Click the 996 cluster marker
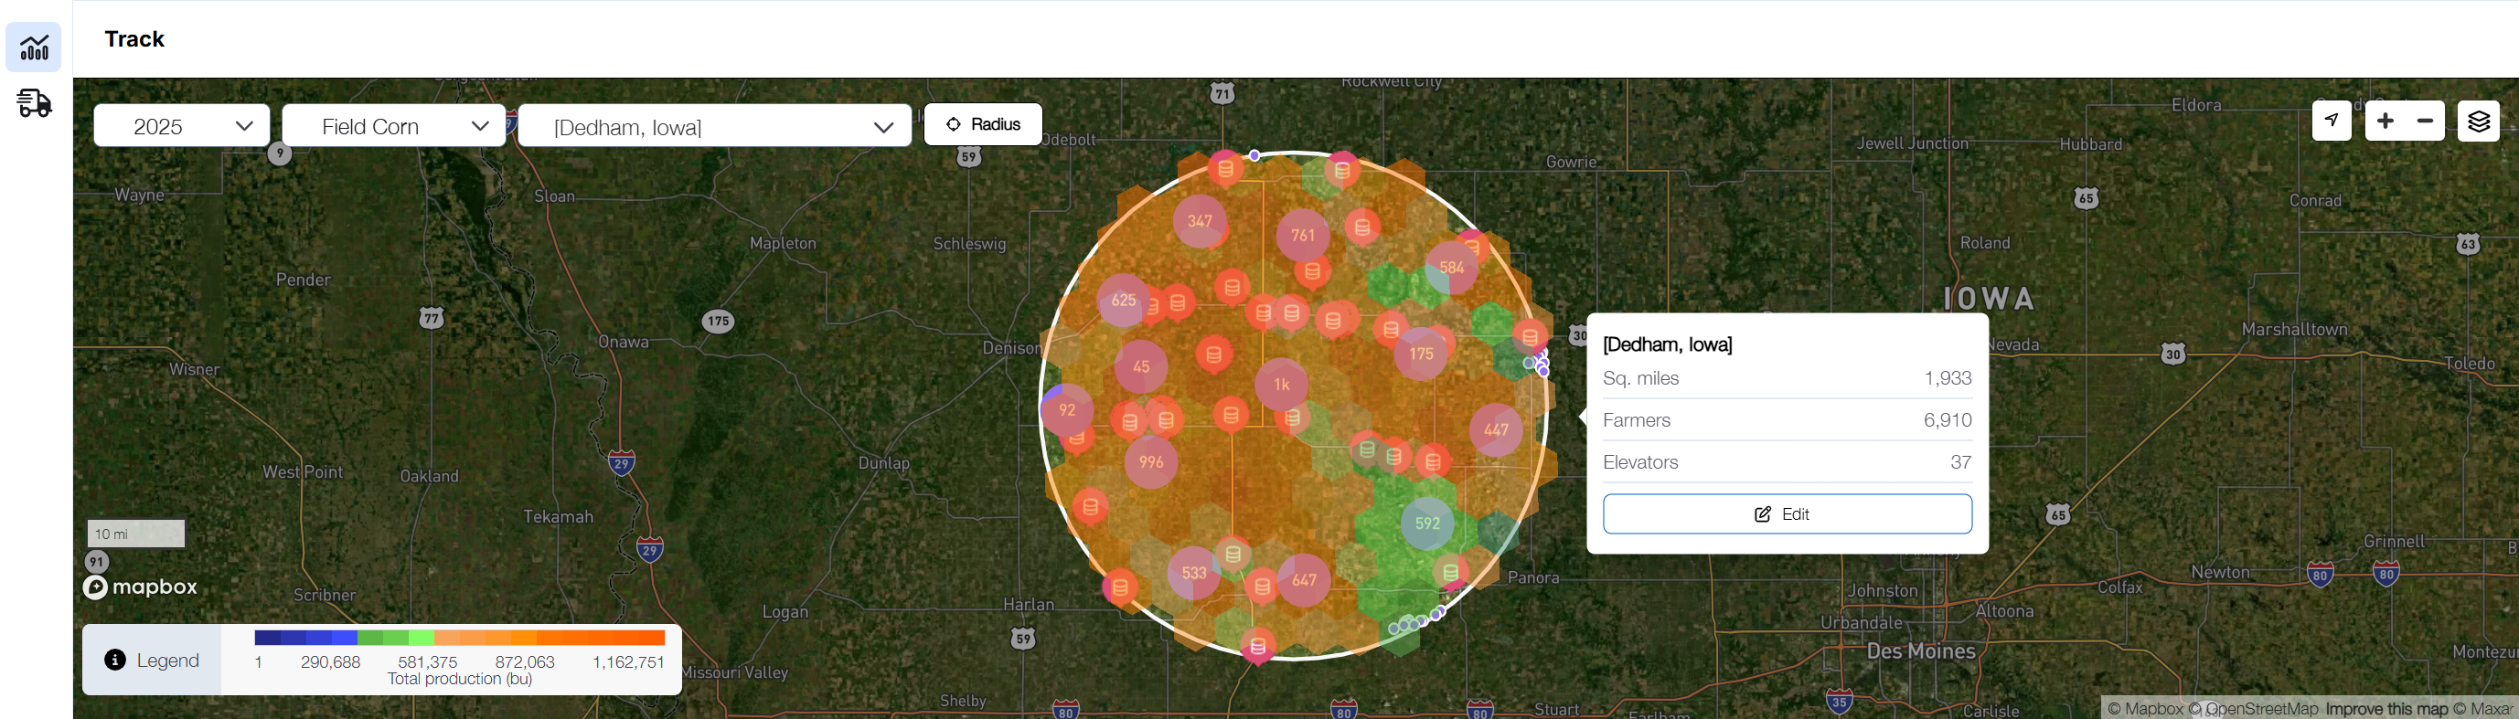This screenshot has height=719, width=2519. click(x=1151, y=462)
